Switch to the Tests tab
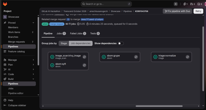 pyautogui.click(x=95, y=34)
